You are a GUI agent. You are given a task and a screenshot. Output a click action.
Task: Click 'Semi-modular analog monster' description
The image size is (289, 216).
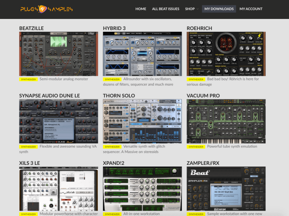pyautogui.click(x=64, y=79)
